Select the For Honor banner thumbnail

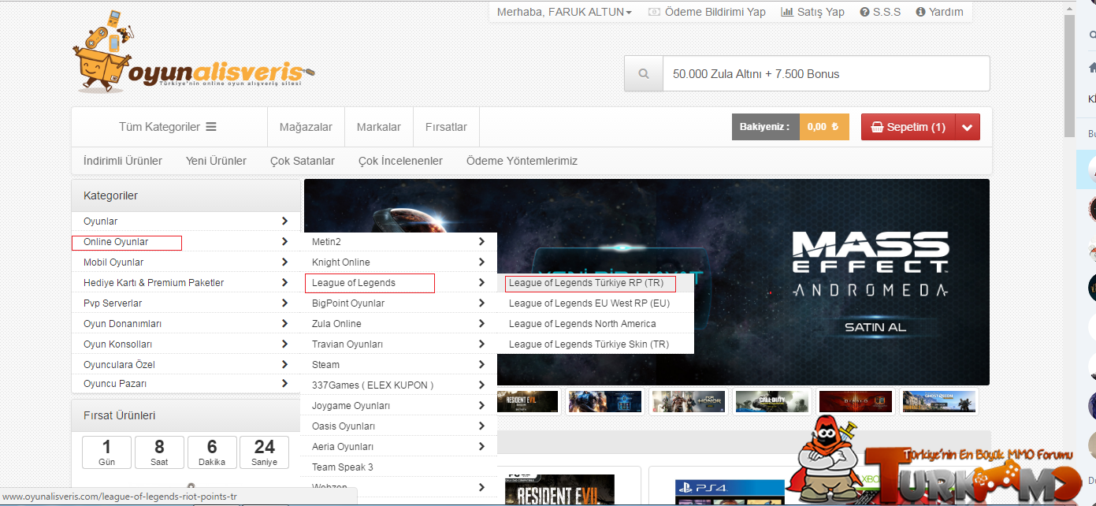(x=689, y=402)
